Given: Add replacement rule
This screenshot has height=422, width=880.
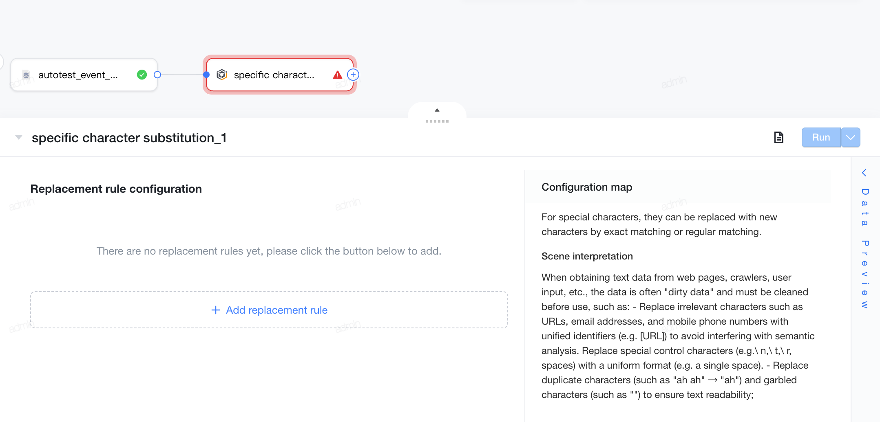Looking at the screenshot, I should coord(269,310).
